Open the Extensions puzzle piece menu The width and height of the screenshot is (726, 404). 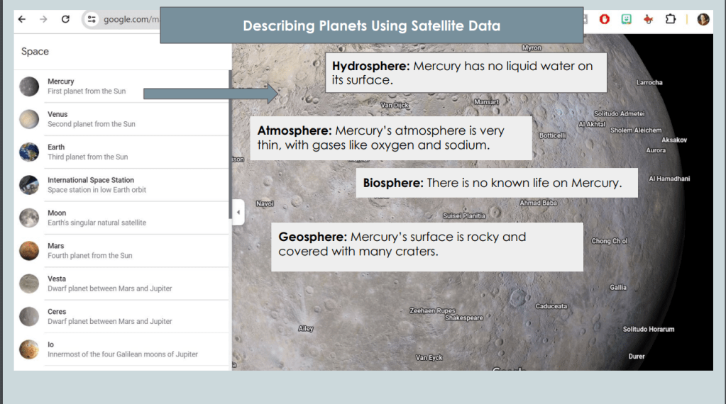click(671, 19)
